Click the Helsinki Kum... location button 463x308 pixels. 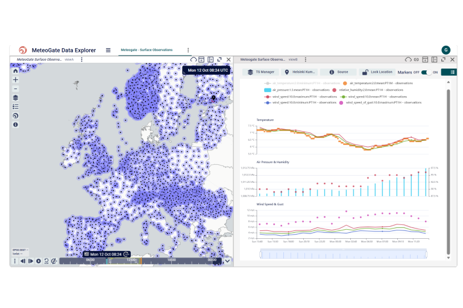tap(300, 72)
